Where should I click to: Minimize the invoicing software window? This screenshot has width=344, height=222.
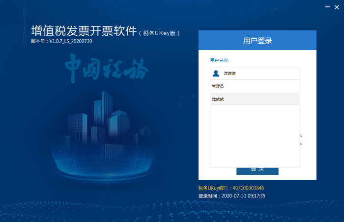click(x=328, y=7)
